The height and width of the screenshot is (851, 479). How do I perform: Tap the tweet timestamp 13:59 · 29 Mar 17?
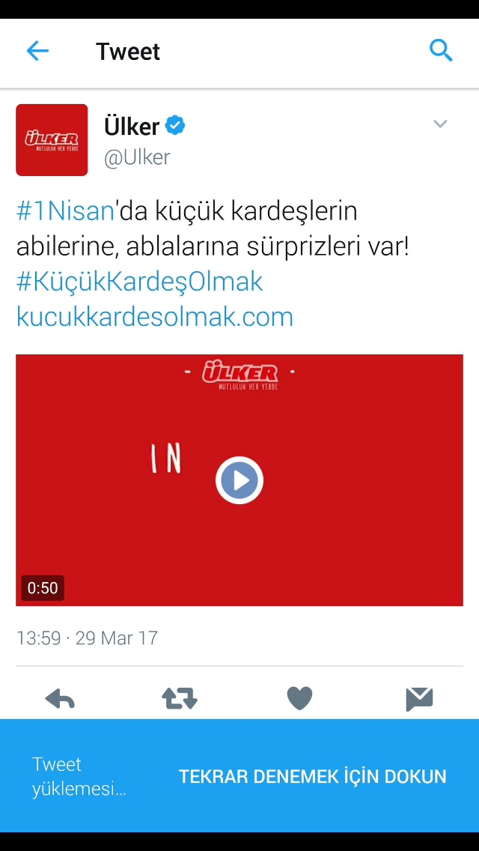(x=87, y=638)
